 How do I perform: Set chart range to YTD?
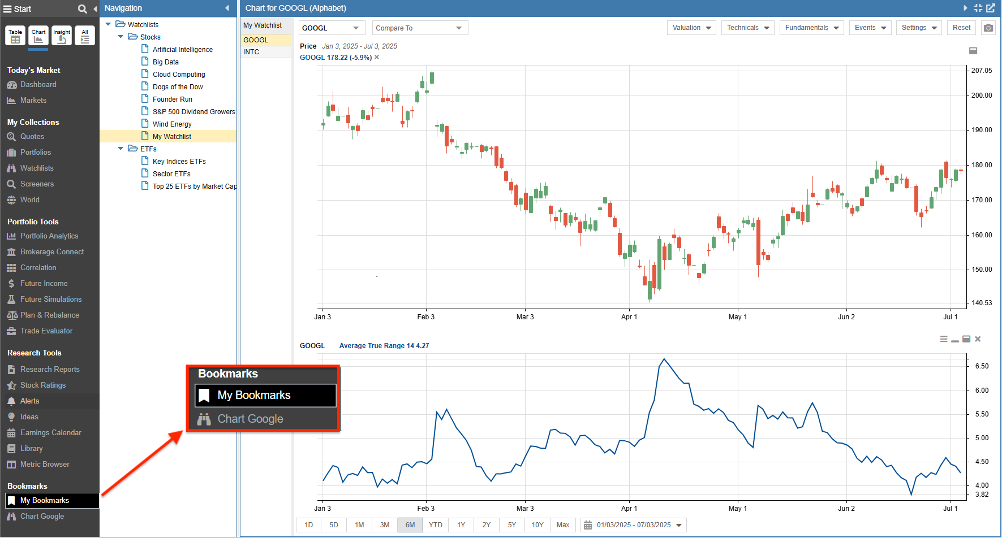tap(436, 525)
